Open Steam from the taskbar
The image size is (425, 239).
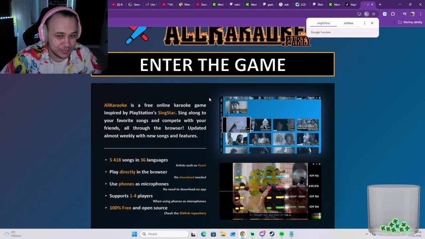coord(272,234)
